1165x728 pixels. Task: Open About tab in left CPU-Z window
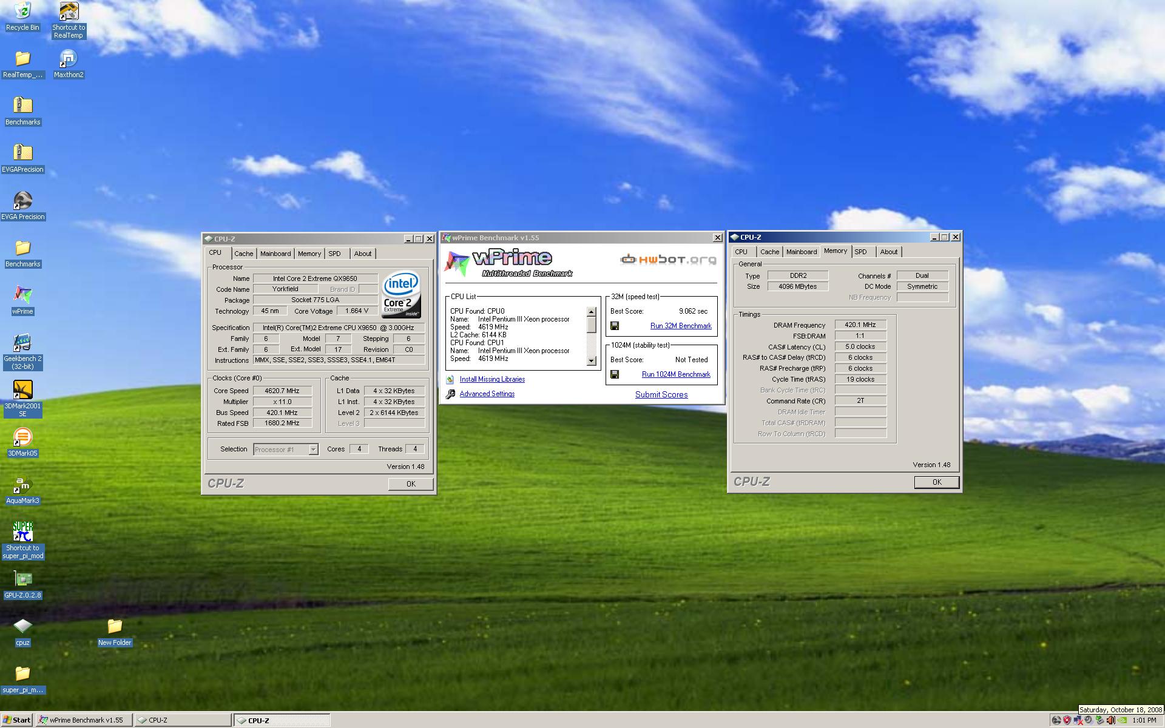coord(363,254)
